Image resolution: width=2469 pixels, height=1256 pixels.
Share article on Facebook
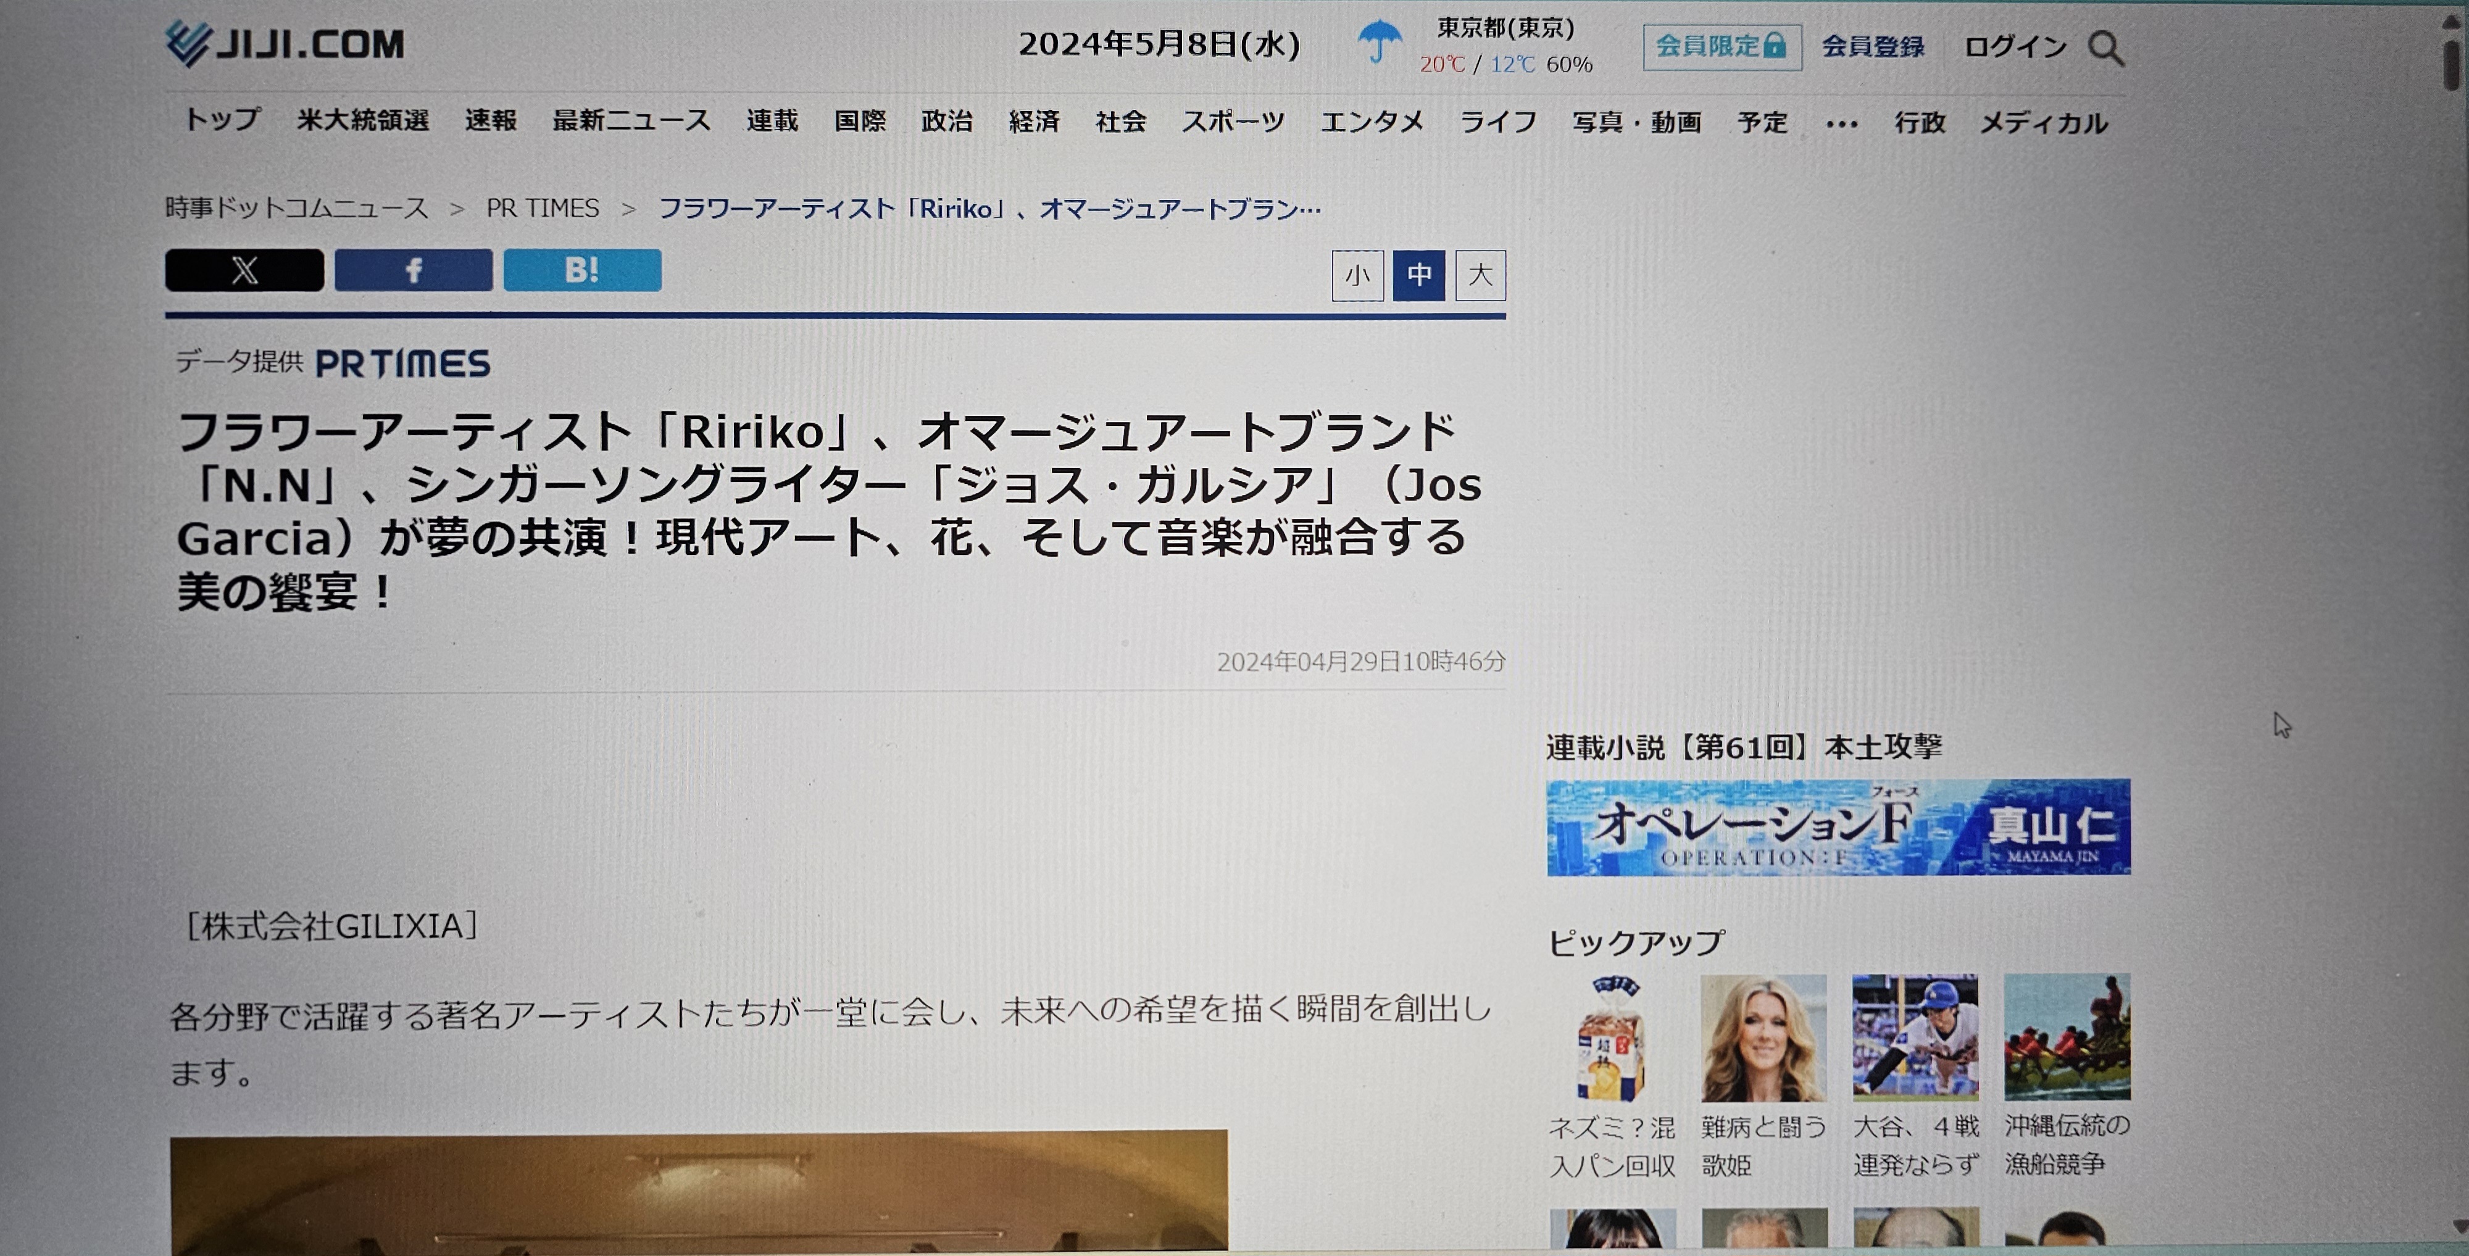[x=413, y=270]
